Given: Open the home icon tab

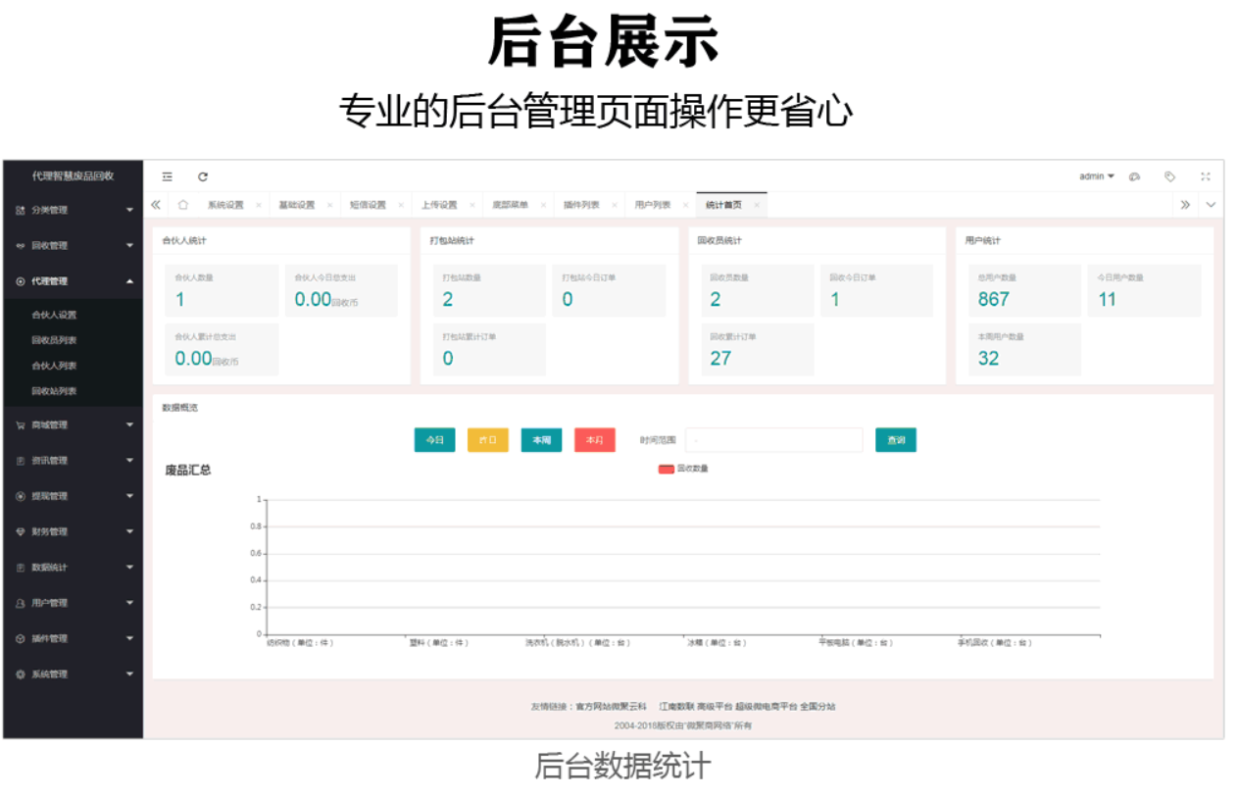Looking at the screenshot, I should (182, 205).
